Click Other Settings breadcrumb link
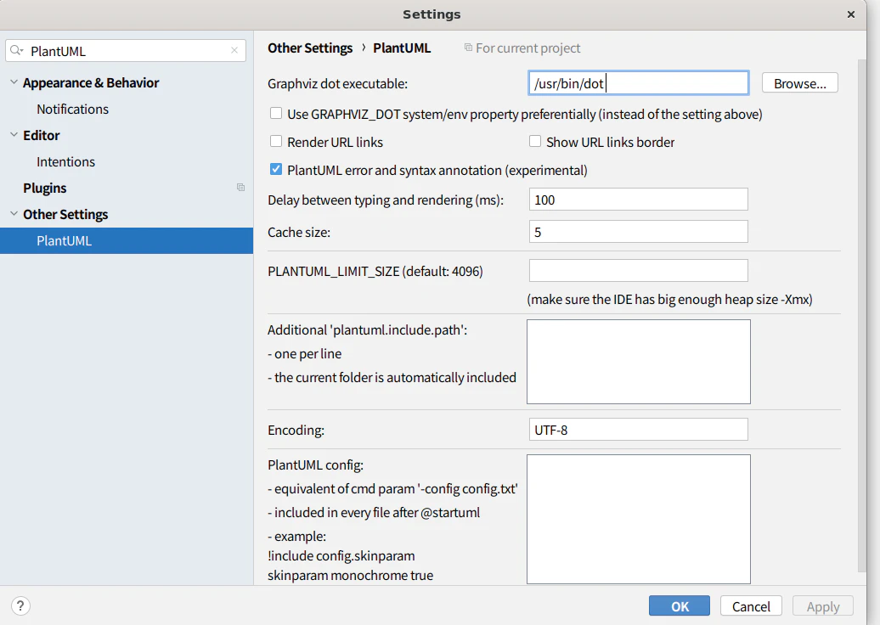 [x=310, y=48]
